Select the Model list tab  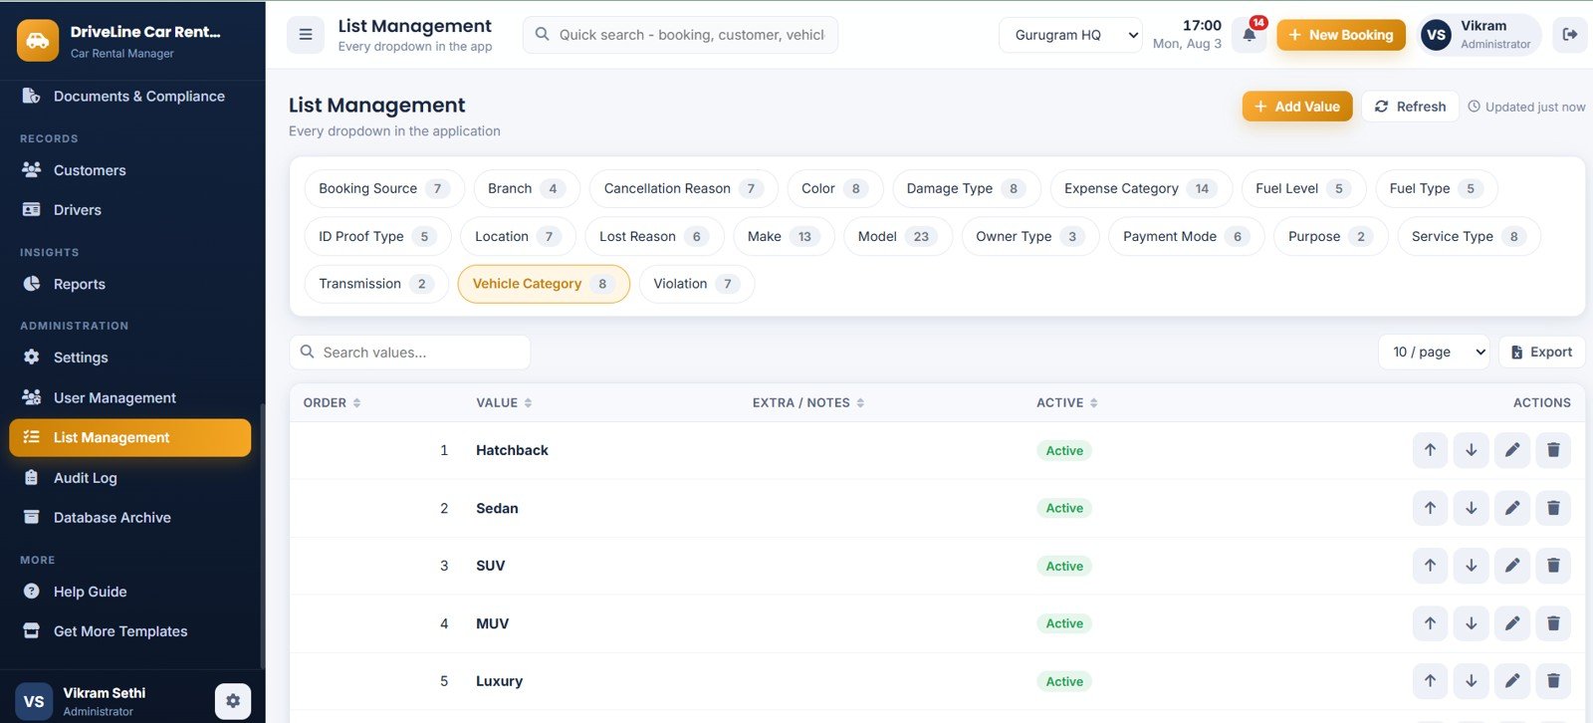(898, 236)
